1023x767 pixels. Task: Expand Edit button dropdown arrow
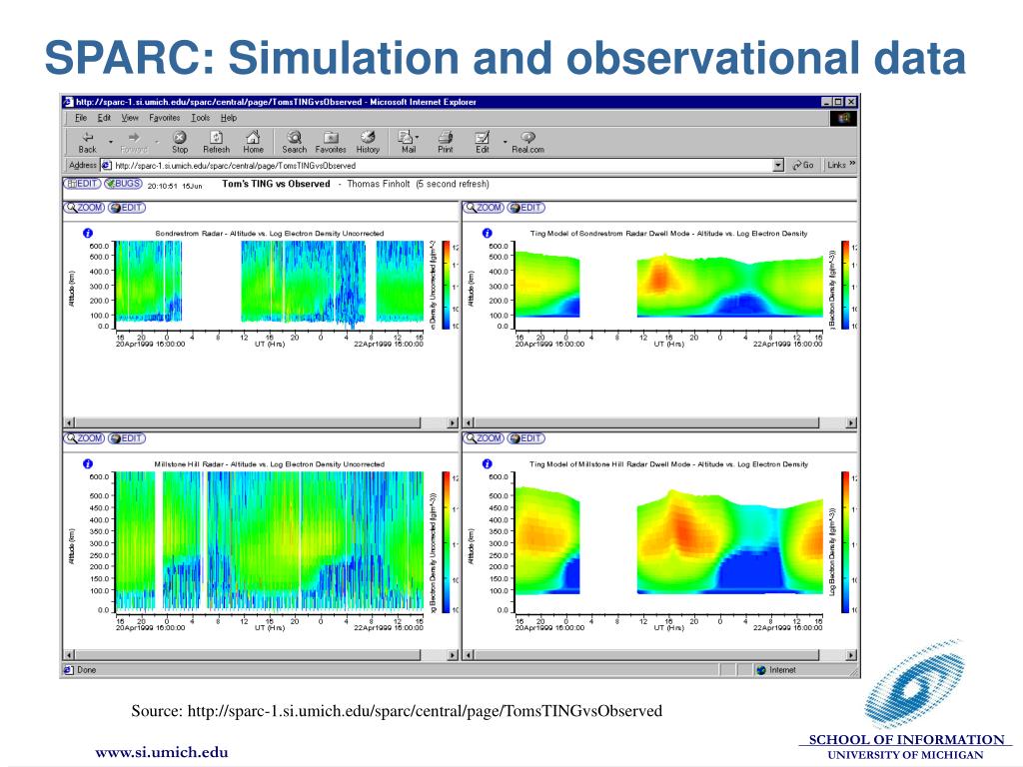click(505, 142)
